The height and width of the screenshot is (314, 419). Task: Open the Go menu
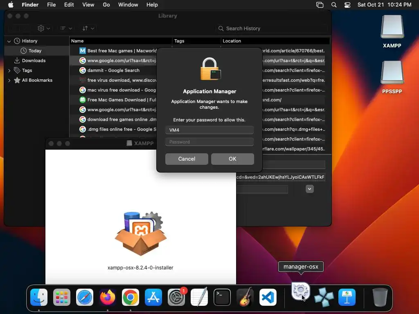point(106,5)
